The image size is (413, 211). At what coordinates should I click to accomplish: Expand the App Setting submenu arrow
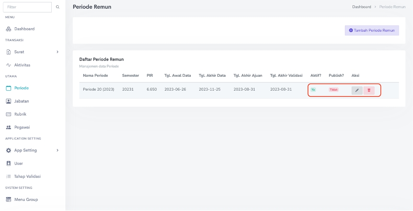point(57,150)
